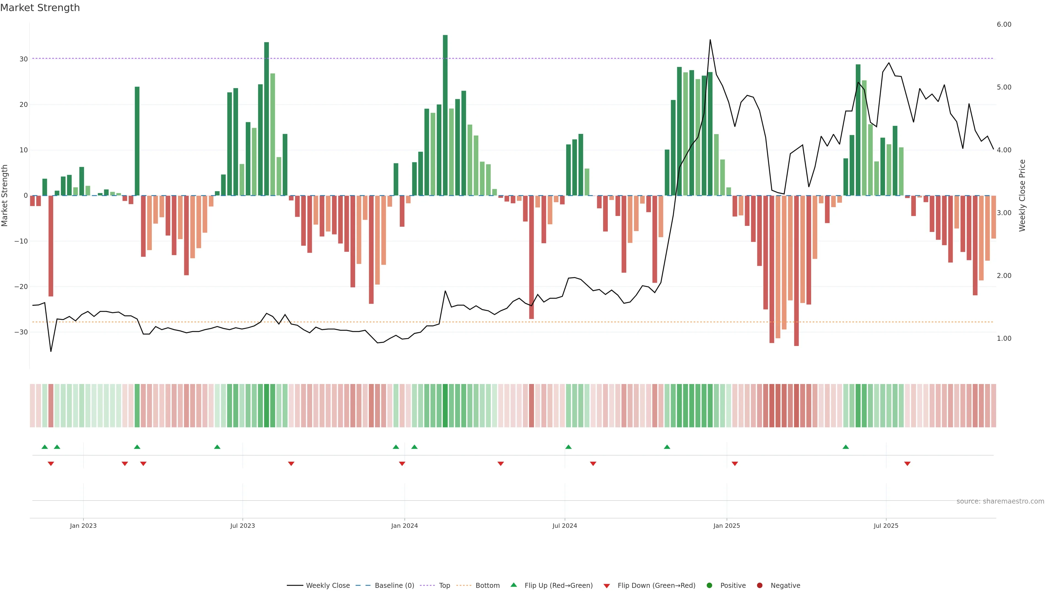Click the Bottom legend line swatch
Image resolution: width=1058 pixels, height=595 pixels.
click(464, 586)
